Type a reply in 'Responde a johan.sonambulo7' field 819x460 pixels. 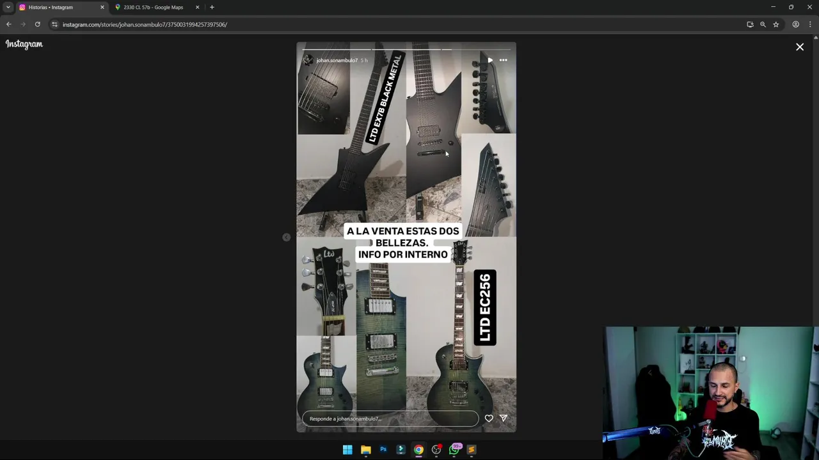(390, 418)
